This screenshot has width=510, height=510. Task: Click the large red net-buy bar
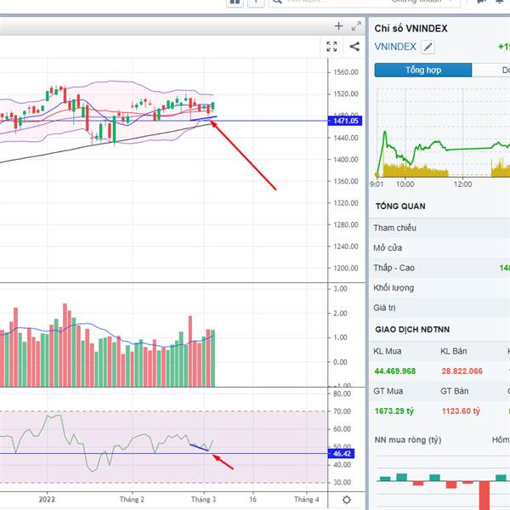(484, 496)
